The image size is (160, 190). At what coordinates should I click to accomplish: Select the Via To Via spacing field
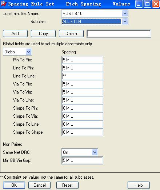pos(82,92)
